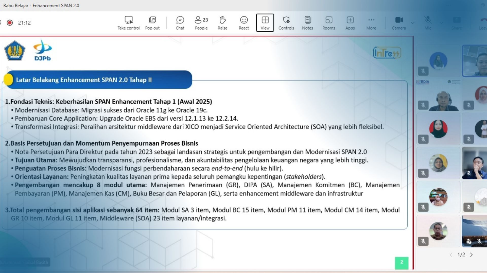This screenshot has width=487, height=273.
Task: Click the red recording indicator
Action: 10,23
